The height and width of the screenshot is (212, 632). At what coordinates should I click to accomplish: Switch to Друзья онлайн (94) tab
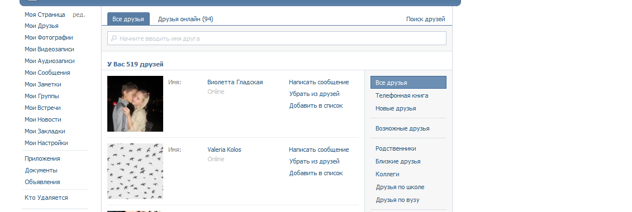[x=186, y=19]
